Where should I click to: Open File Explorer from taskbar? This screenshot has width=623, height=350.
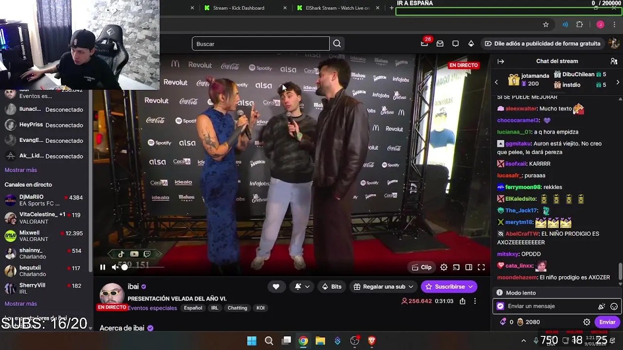[320, 341]
